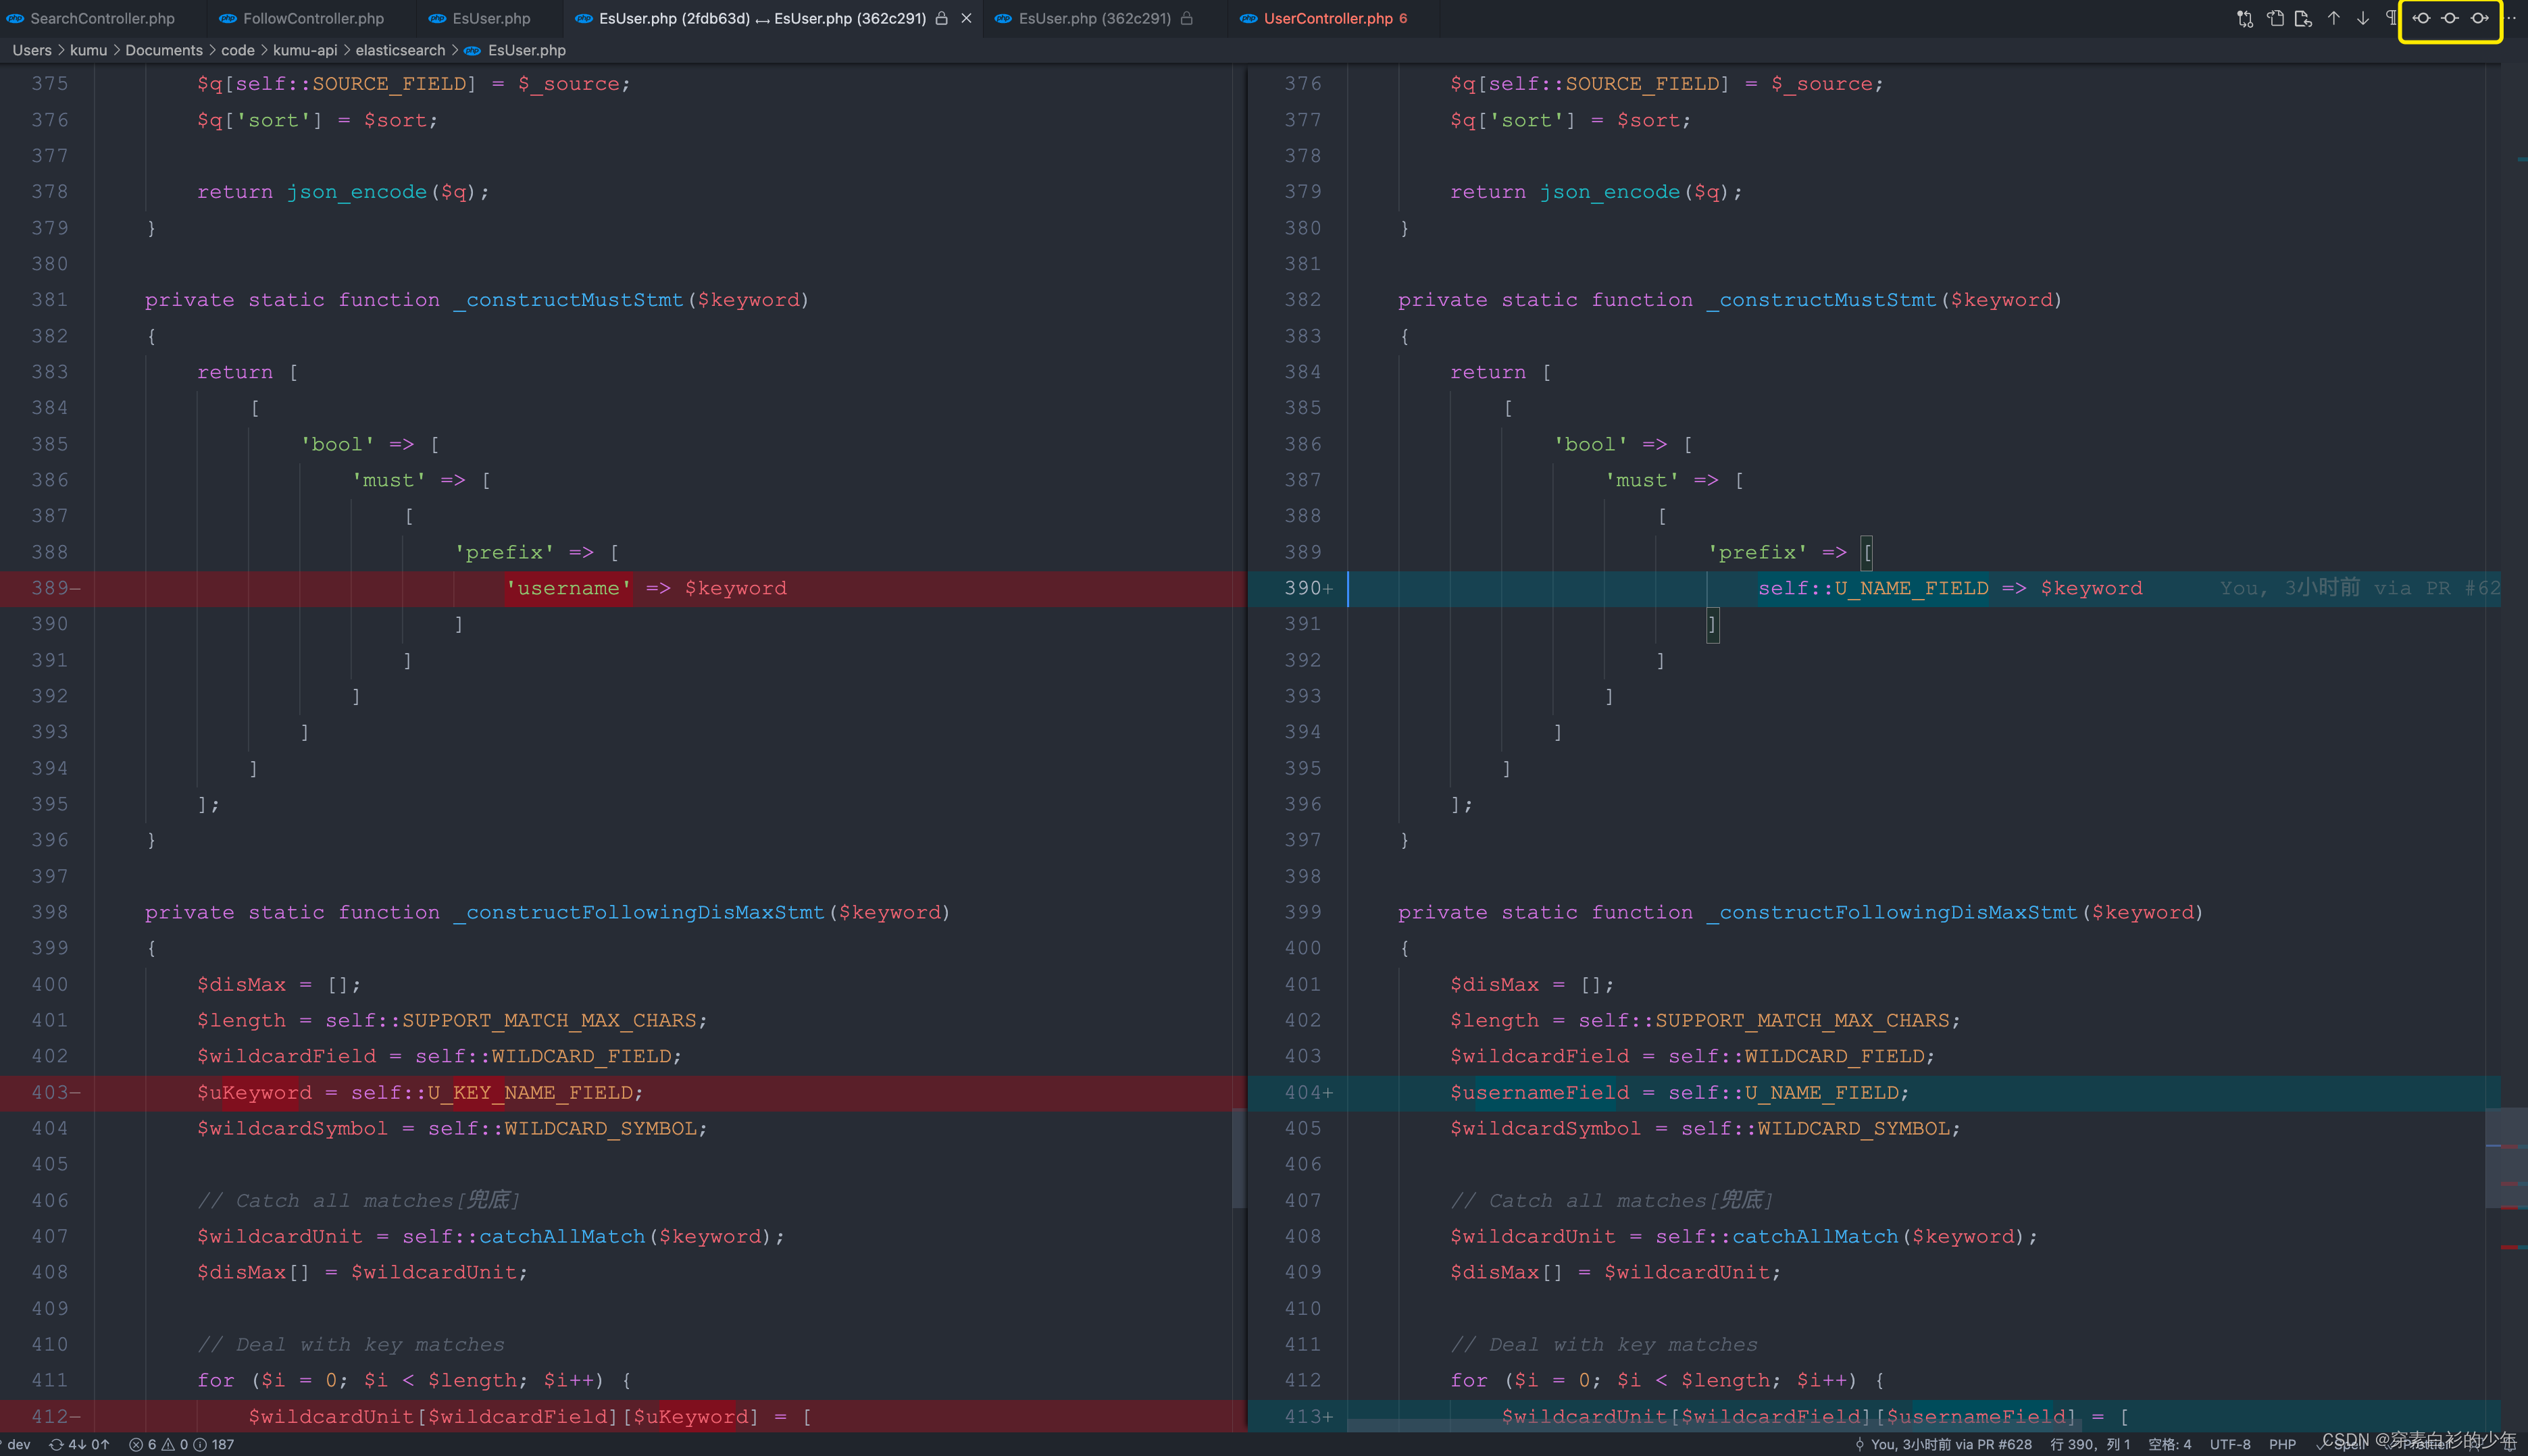Open changes with previous revision icon
Image resolution: width=2528 pixels, height=1456 pixels.
[2421, 18]
